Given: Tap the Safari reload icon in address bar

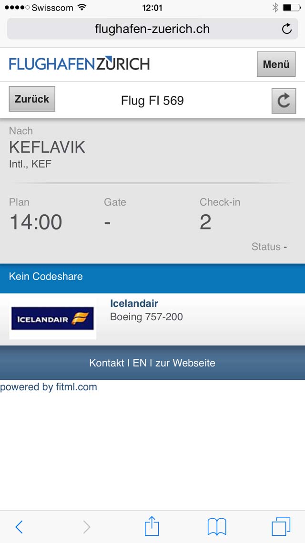Looking at the screenshot, I should (x=286, y=29).
